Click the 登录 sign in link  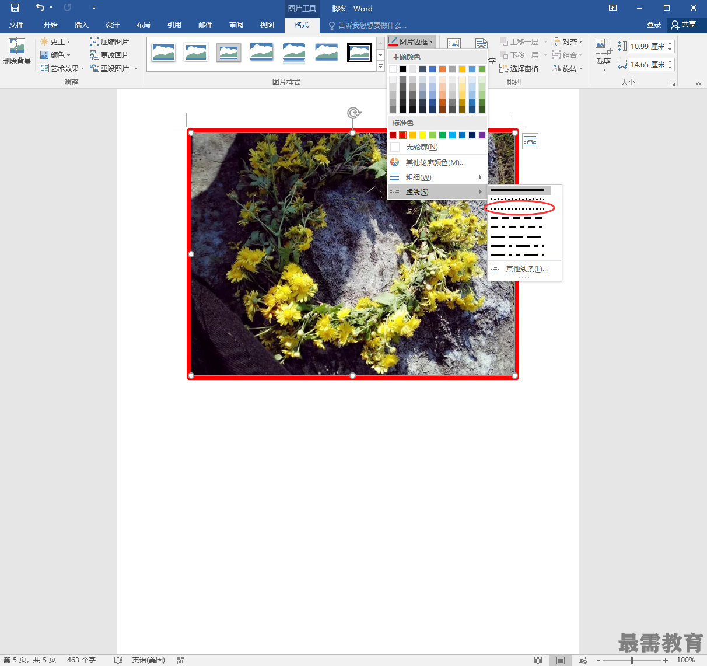[x=653, y=25]
